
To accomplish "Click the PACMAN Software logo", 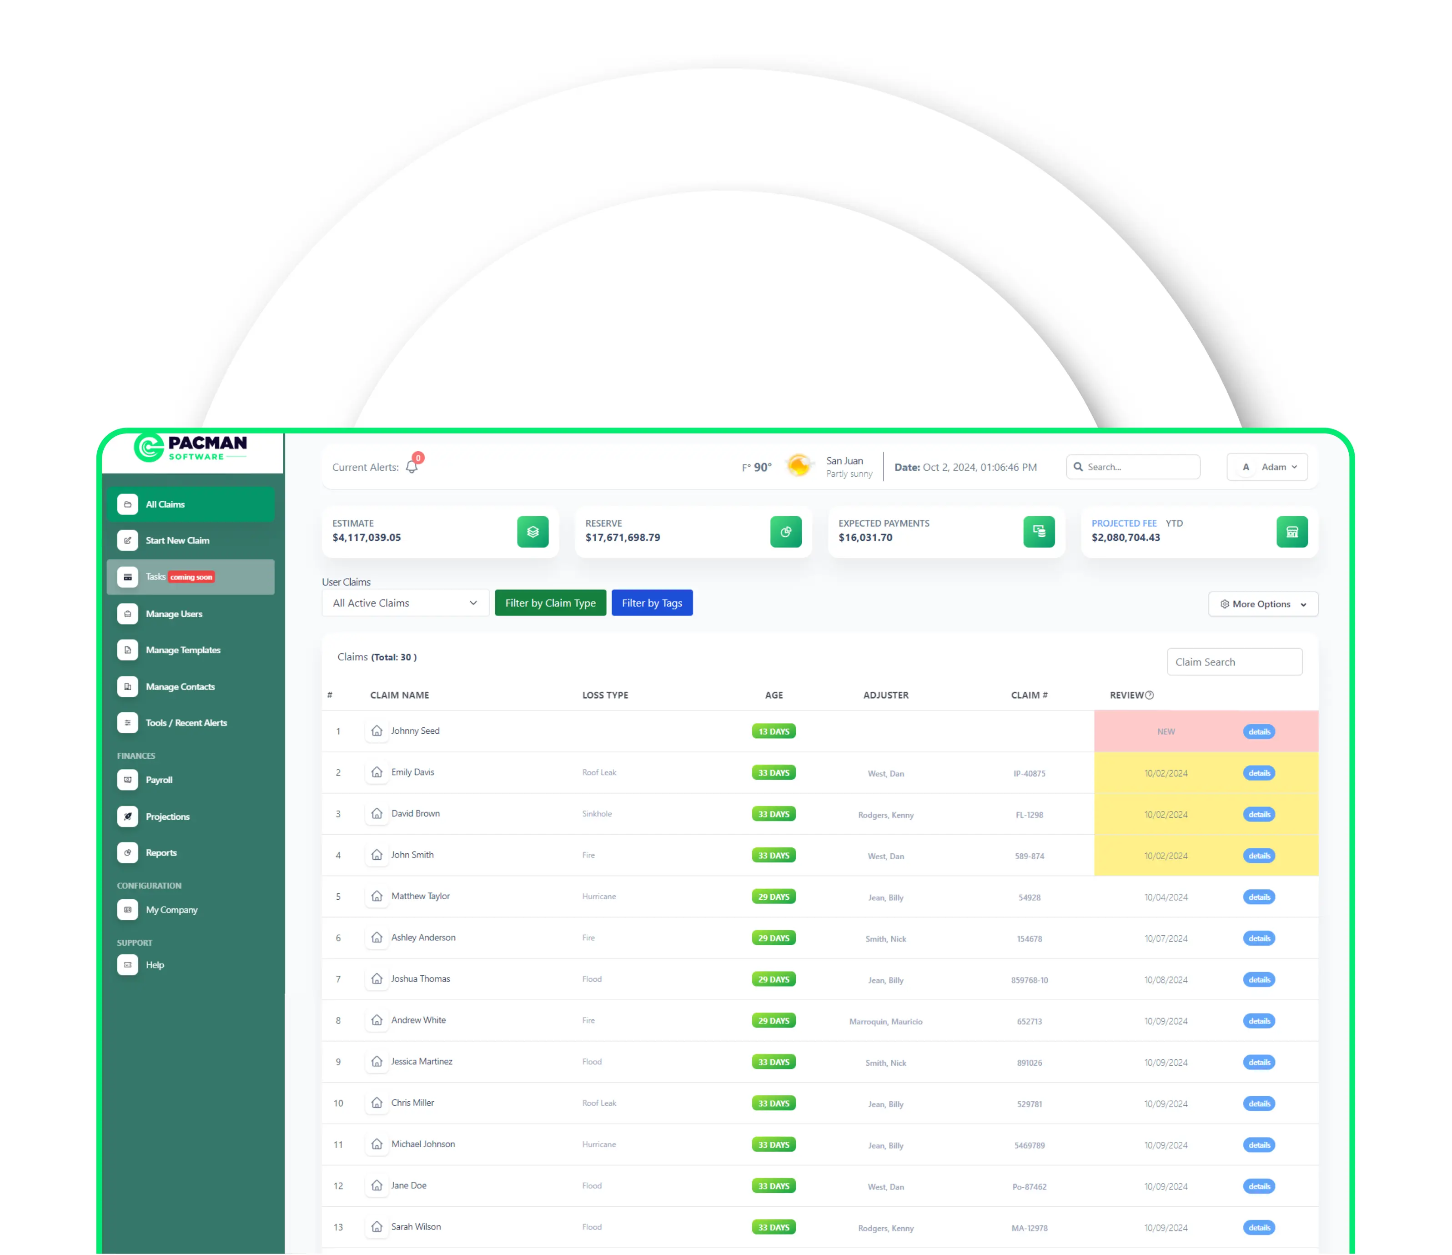I will point(191,448).
